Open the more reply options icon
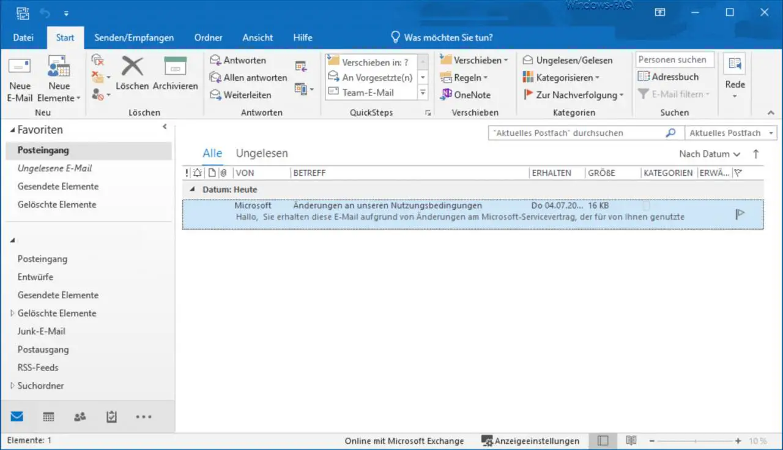 tap(303, 89)
